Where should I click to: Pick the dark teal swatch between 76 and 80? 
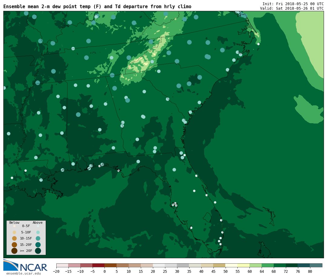(304, 265)
